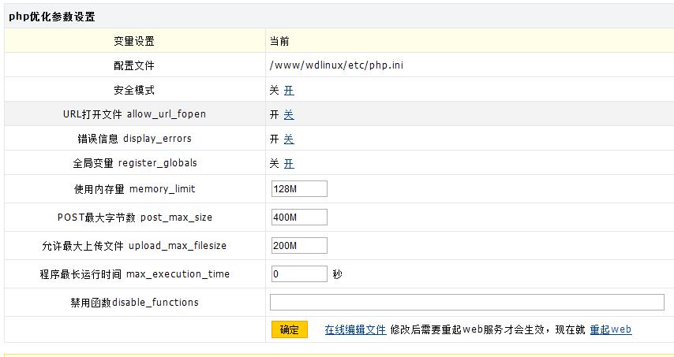674x357 pixels.
Task: Focus the memory_limit 128M field
Action: click(x=298, y=189)
